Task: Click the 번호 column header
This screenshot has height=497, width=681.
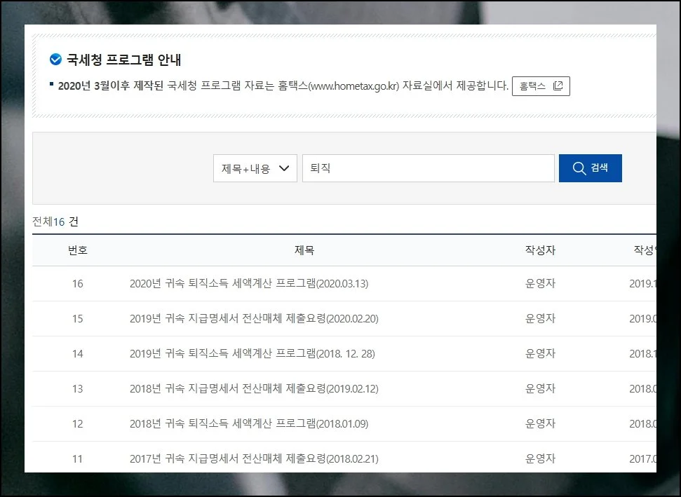Action: (77, 250)
